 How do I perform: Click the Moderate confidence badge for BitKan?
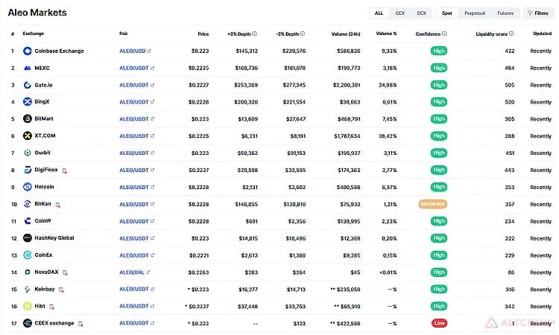pyautogui.click(x=432, y=204)
